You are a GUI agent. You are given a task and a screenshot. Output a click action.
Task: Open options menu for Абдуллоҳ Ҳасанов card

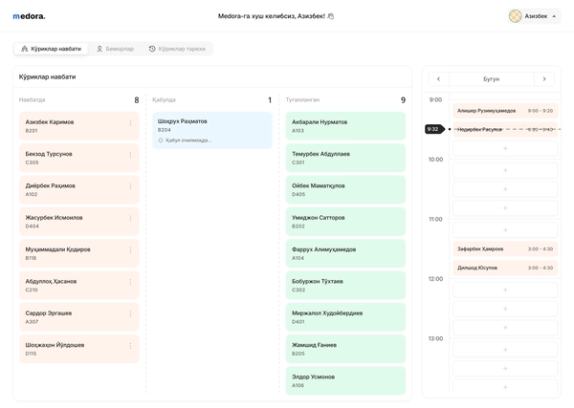tap(130, 282)
